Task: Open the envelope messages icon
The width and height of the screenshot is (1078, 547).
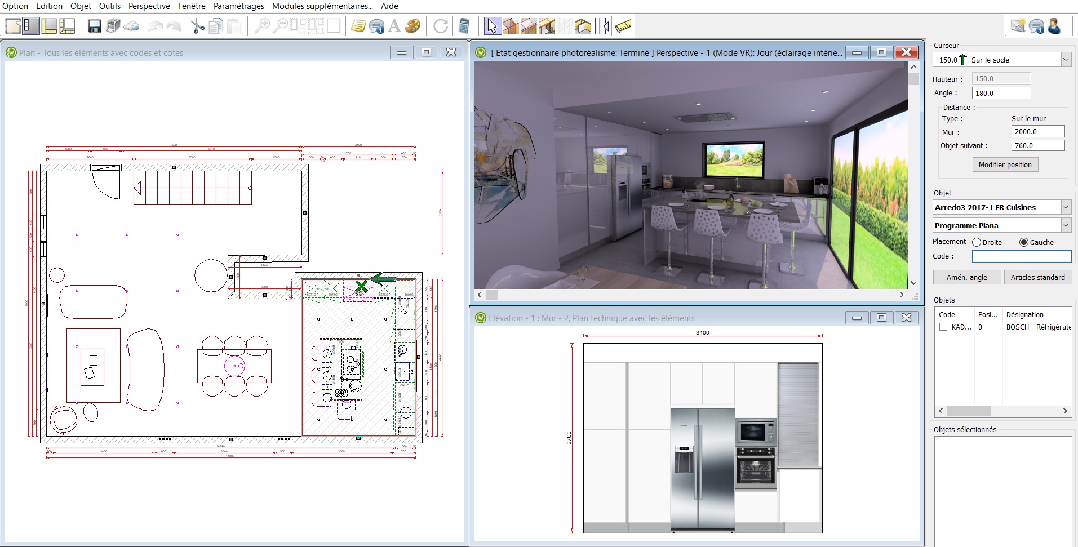Action: coord(1018,26)
